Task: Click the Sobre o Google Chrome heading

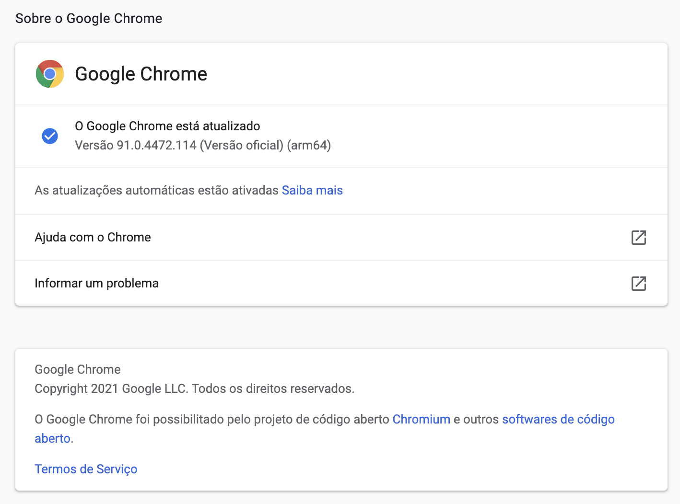Action: pyautogui.click(x=89, y=18)
